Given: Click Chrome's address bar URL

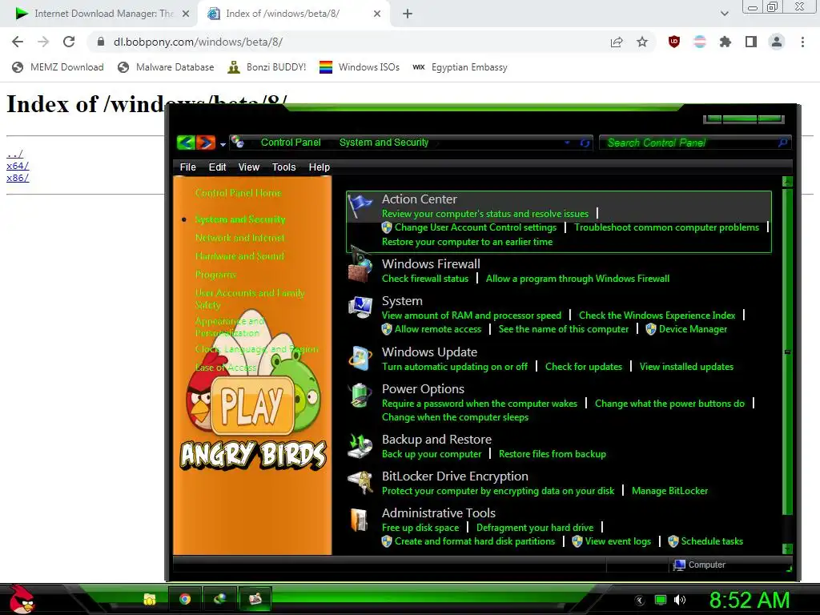Looking at the screenshot, I should coord(199,42).
